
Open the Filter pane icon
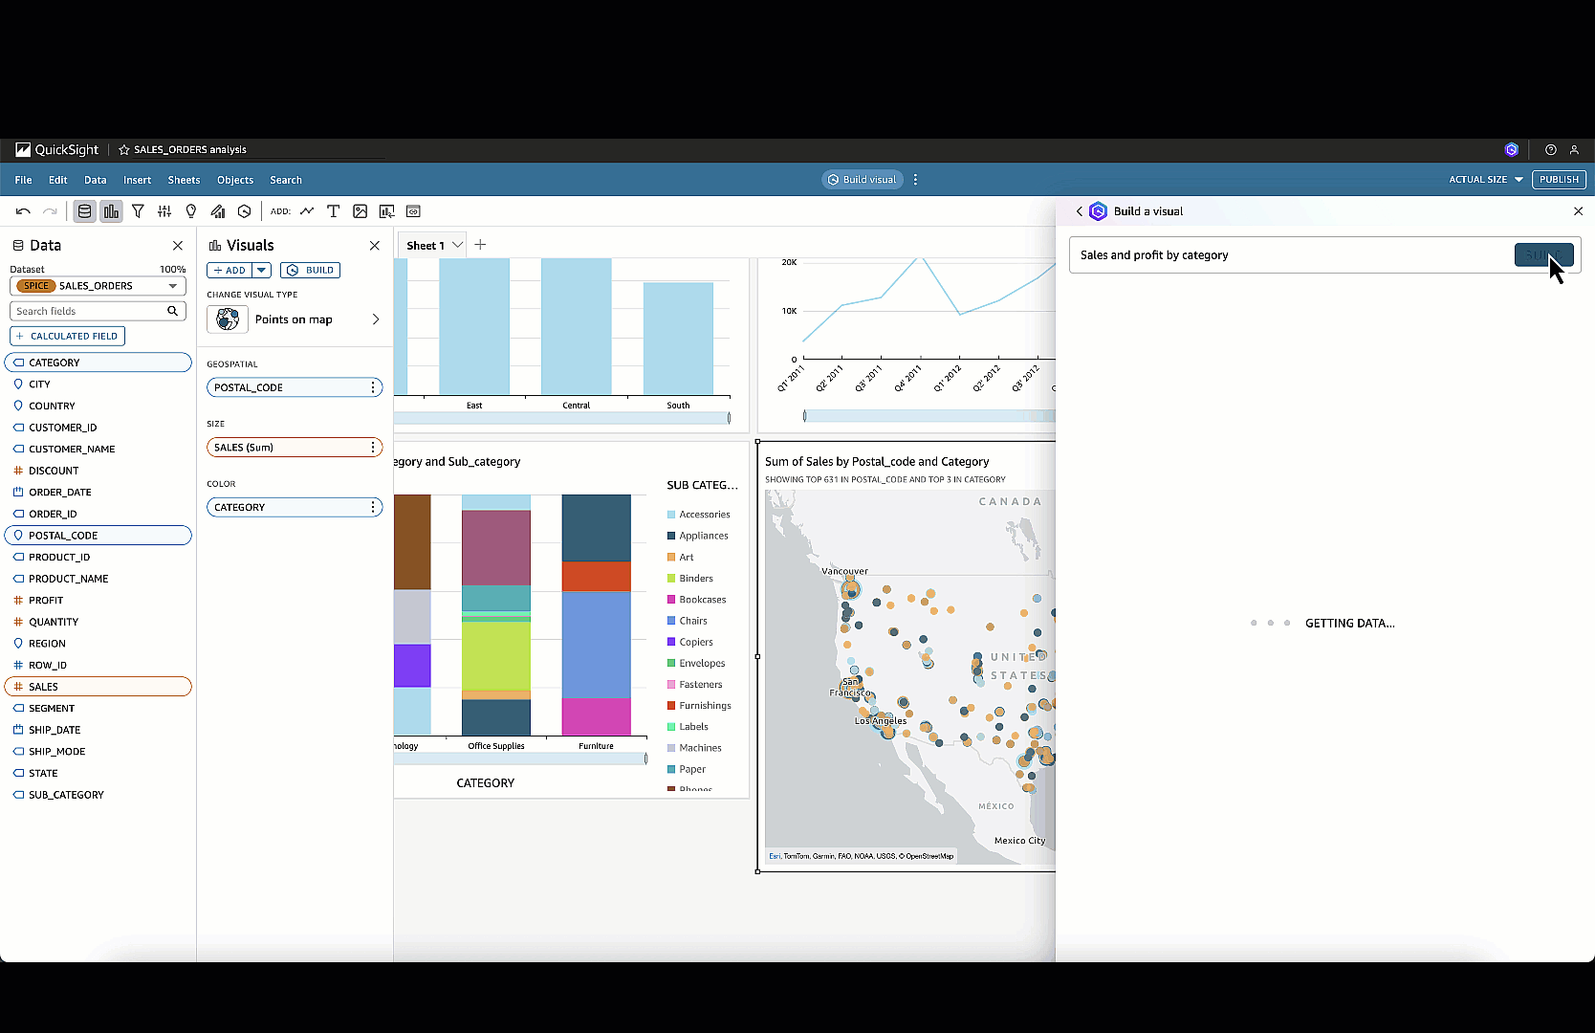[x=138, y=211]
